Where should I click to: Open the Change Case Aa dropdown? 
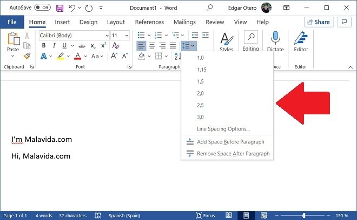pyautogui.click(x=97, y=56)
